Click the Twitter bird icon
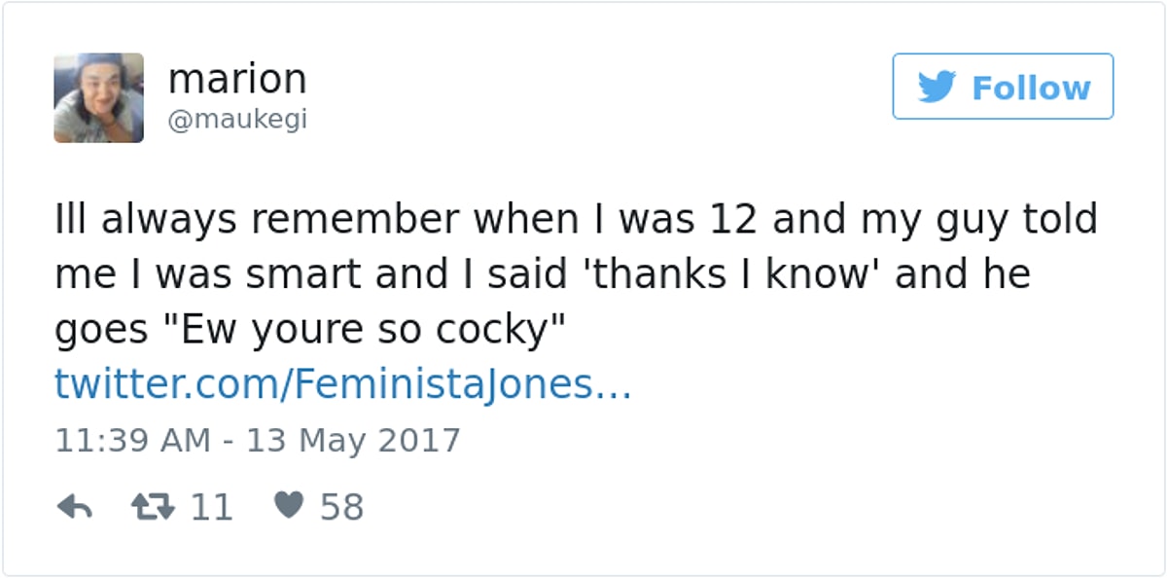The height and width of the screenshot is (578, 1167). pos(937,88)
